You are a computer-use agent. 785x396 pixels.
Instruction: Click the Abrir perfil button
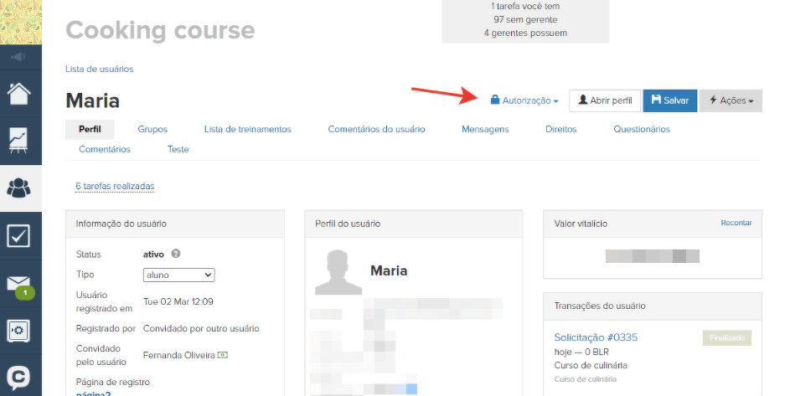coord(605,100)
